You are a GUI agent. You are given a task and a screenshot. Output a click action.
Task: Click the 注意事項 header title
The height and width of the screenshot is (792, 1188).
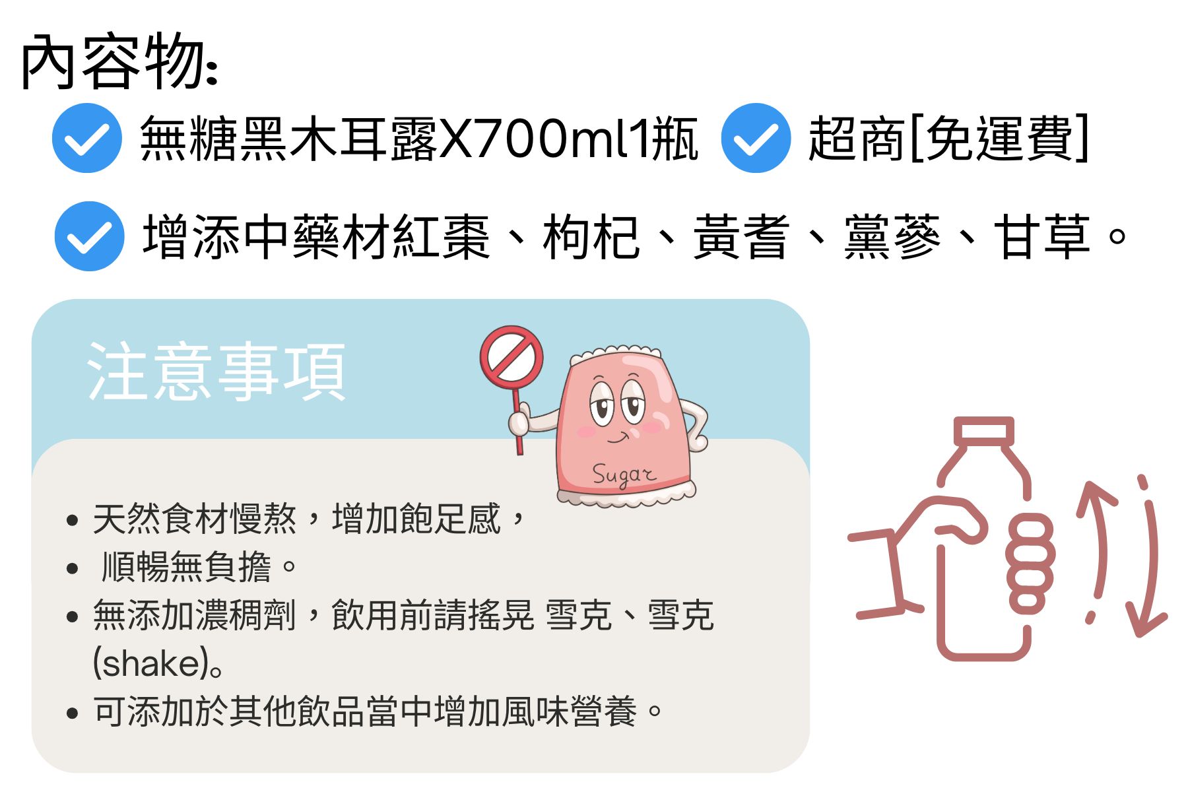[216, 371]
